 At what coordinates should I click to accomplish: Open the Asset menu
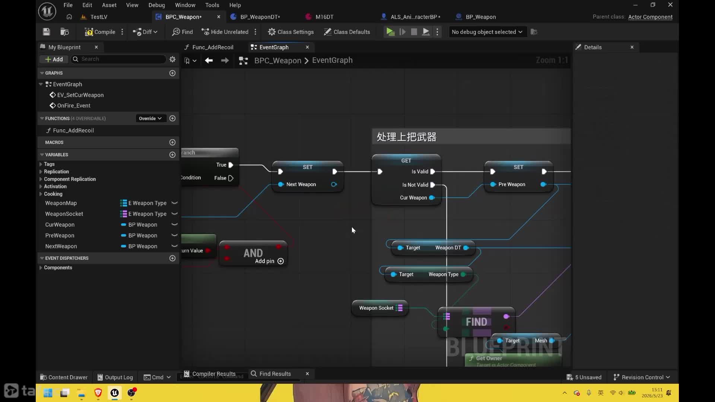point(109,5)
